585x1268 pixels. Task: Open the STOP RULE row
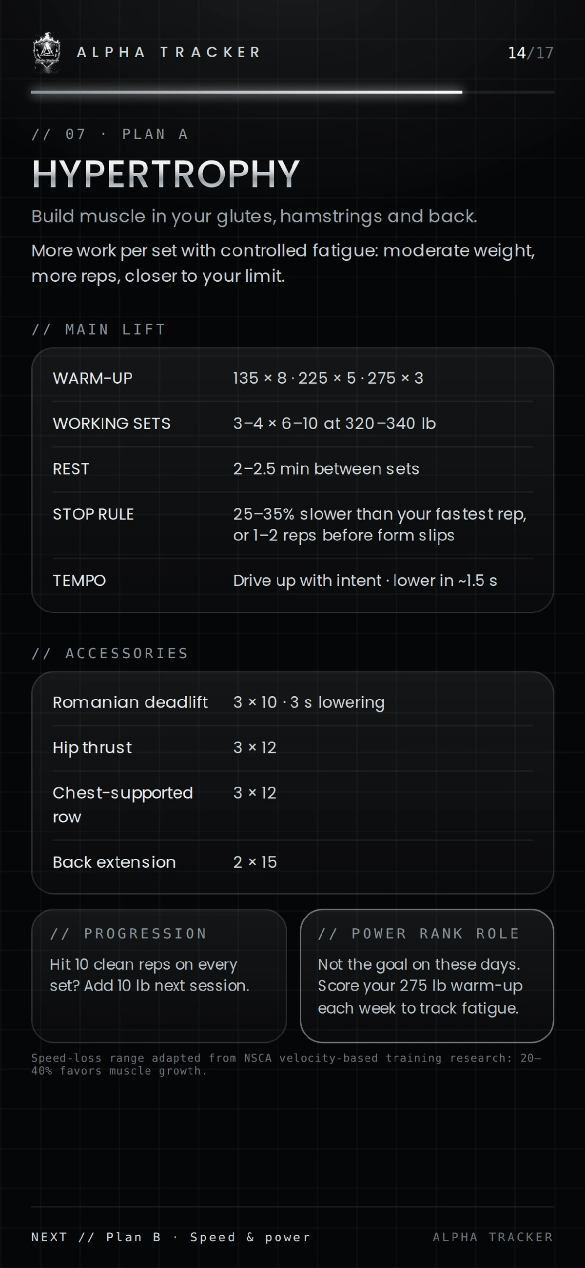click(x=292, y=525)
